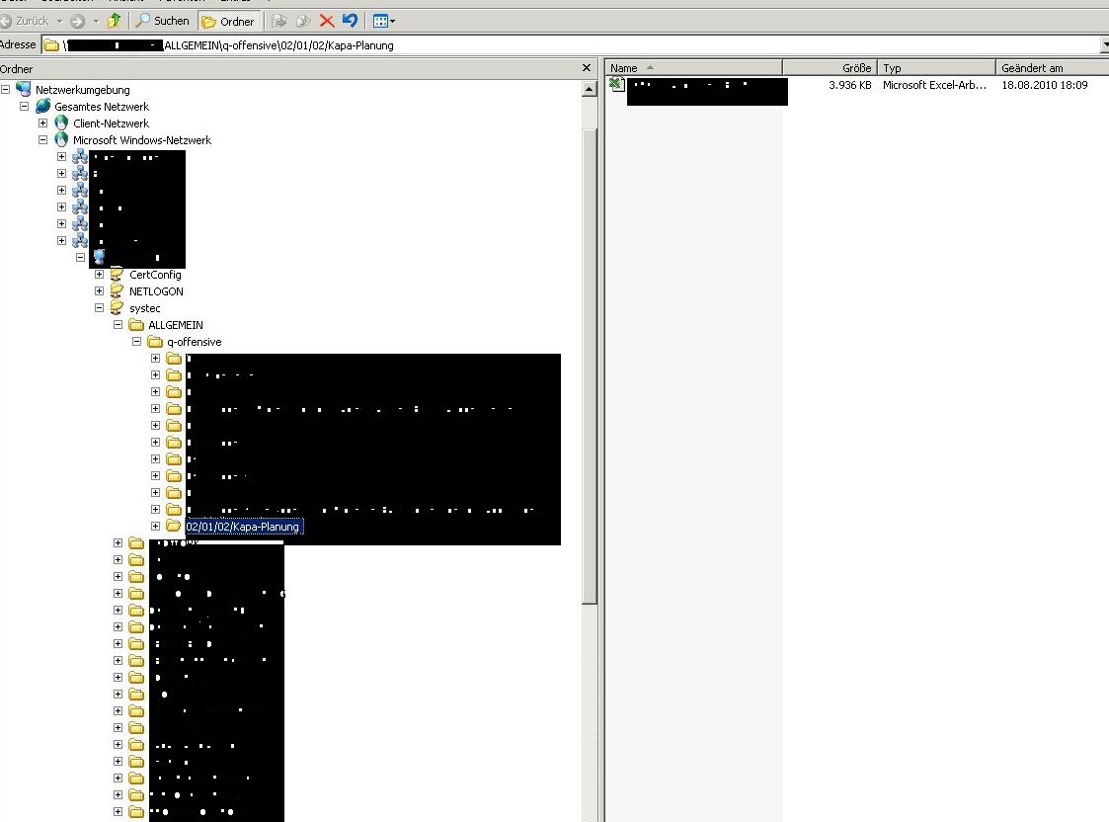Click the Kapa-Planung open folder icon
The height and width of the screenshot is (822, 1109).
point(173,526)
